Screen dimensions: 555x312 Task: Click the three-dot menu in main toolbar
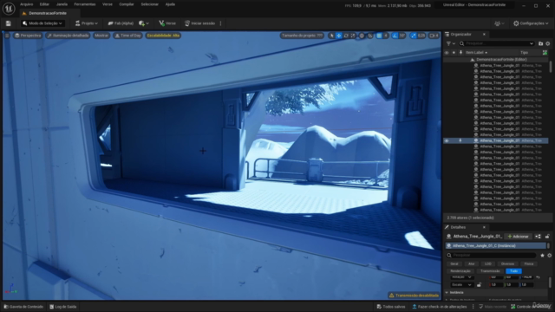(221, 23)
